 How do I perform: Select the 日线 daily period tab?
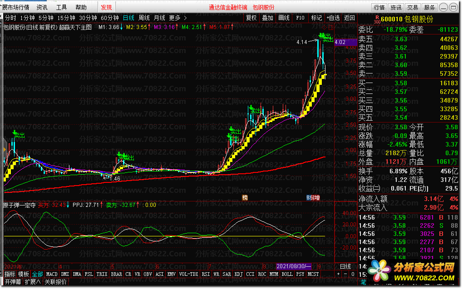click(128, 18)
